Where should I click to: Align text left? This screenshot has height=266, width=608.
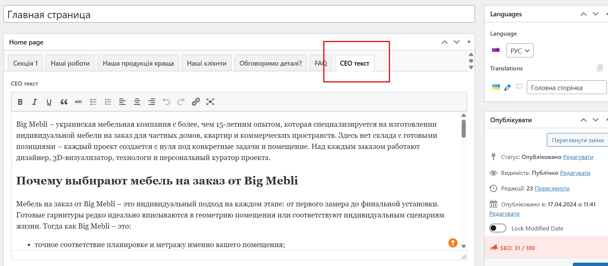122,102
